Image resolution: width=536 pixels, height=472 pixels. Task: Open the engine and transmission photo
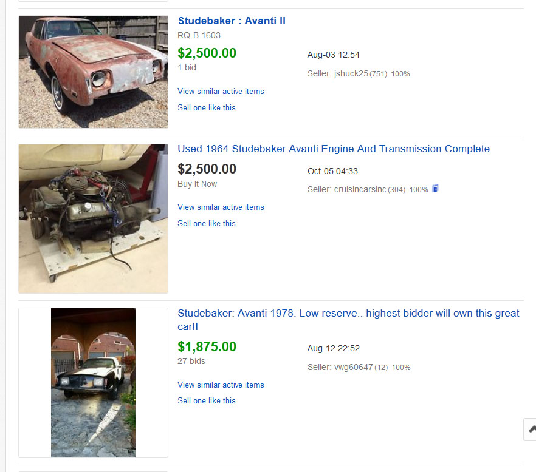coord(93,218)
